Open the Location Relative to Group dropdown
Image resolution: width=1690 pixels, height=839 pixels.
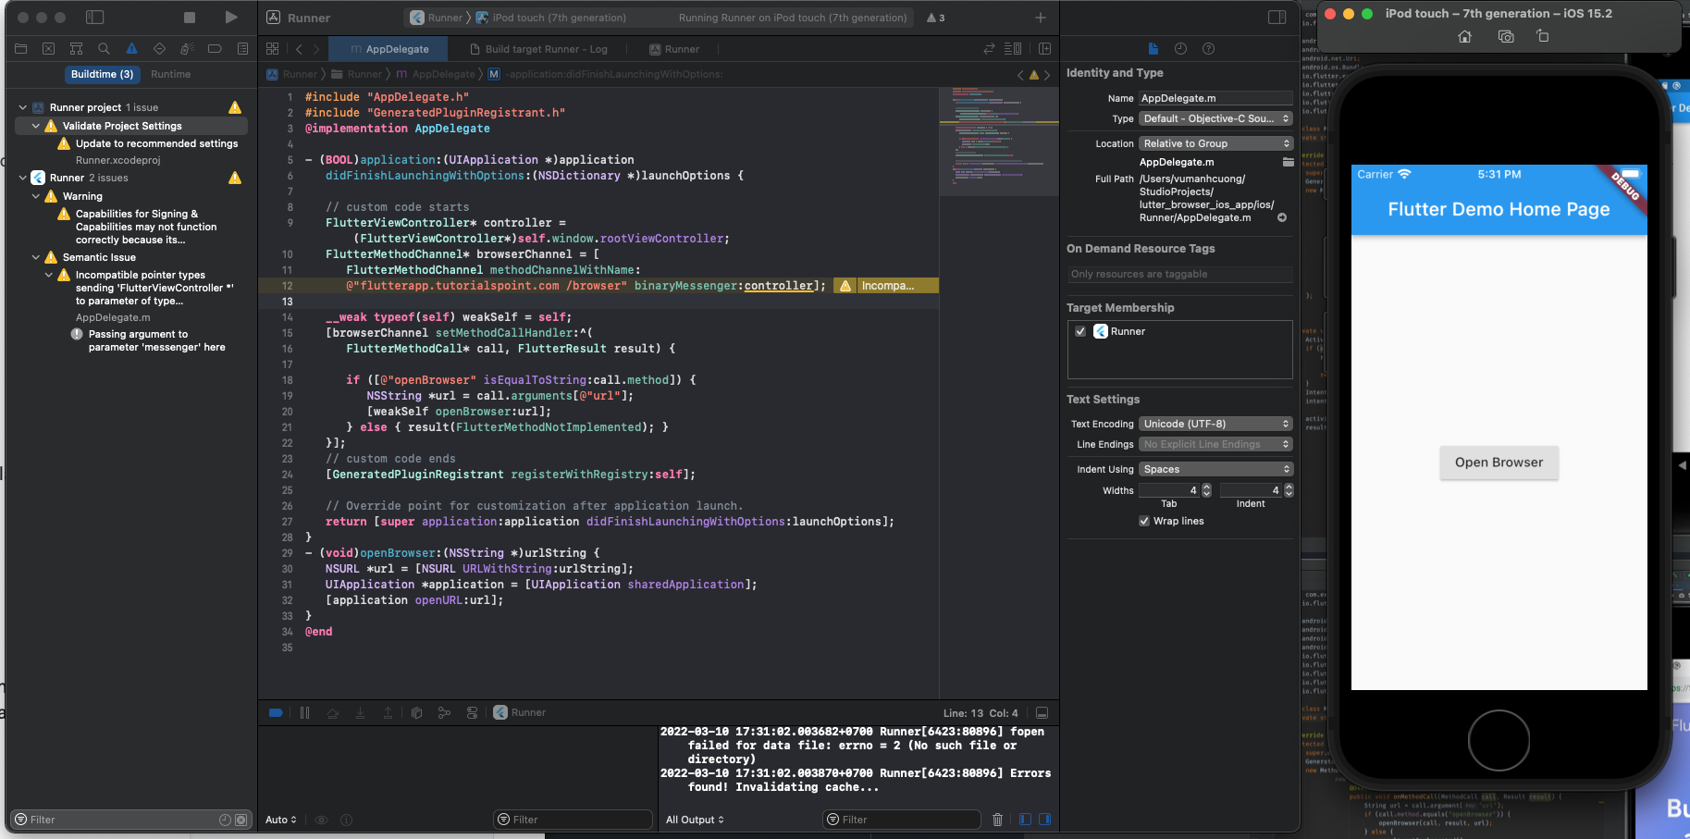click(1215, 143)
